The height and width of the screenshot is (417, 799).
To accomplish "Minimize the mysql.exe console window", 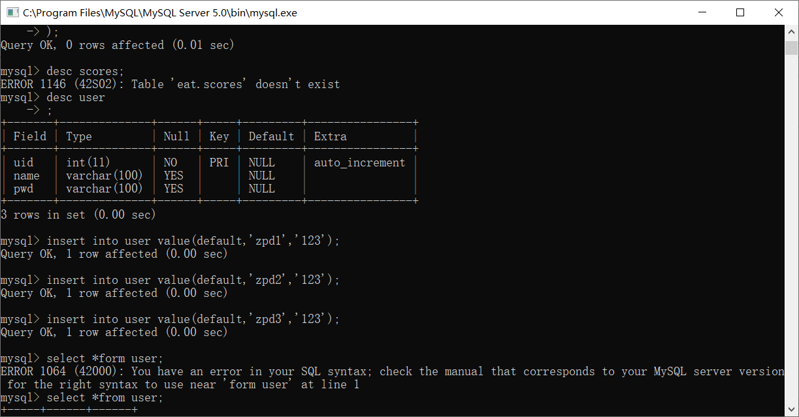I will 702,12.
